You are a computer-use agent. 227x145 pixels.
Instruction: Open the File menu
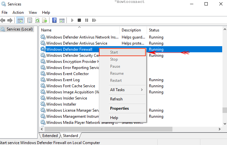pos(4,13)
